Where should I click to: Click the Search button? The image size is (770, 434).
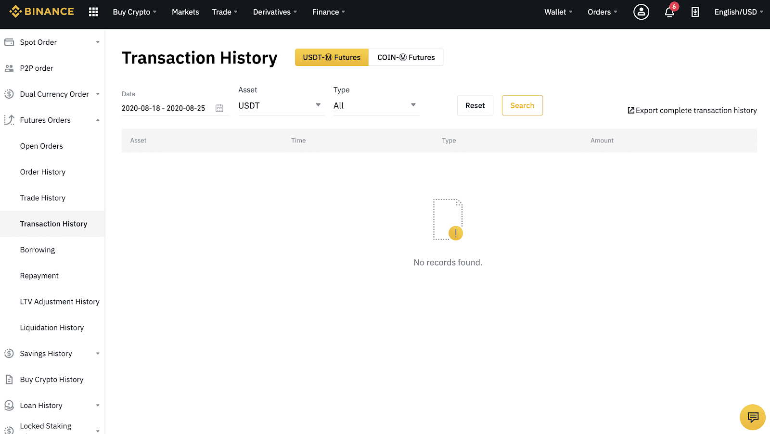[522, 105]
